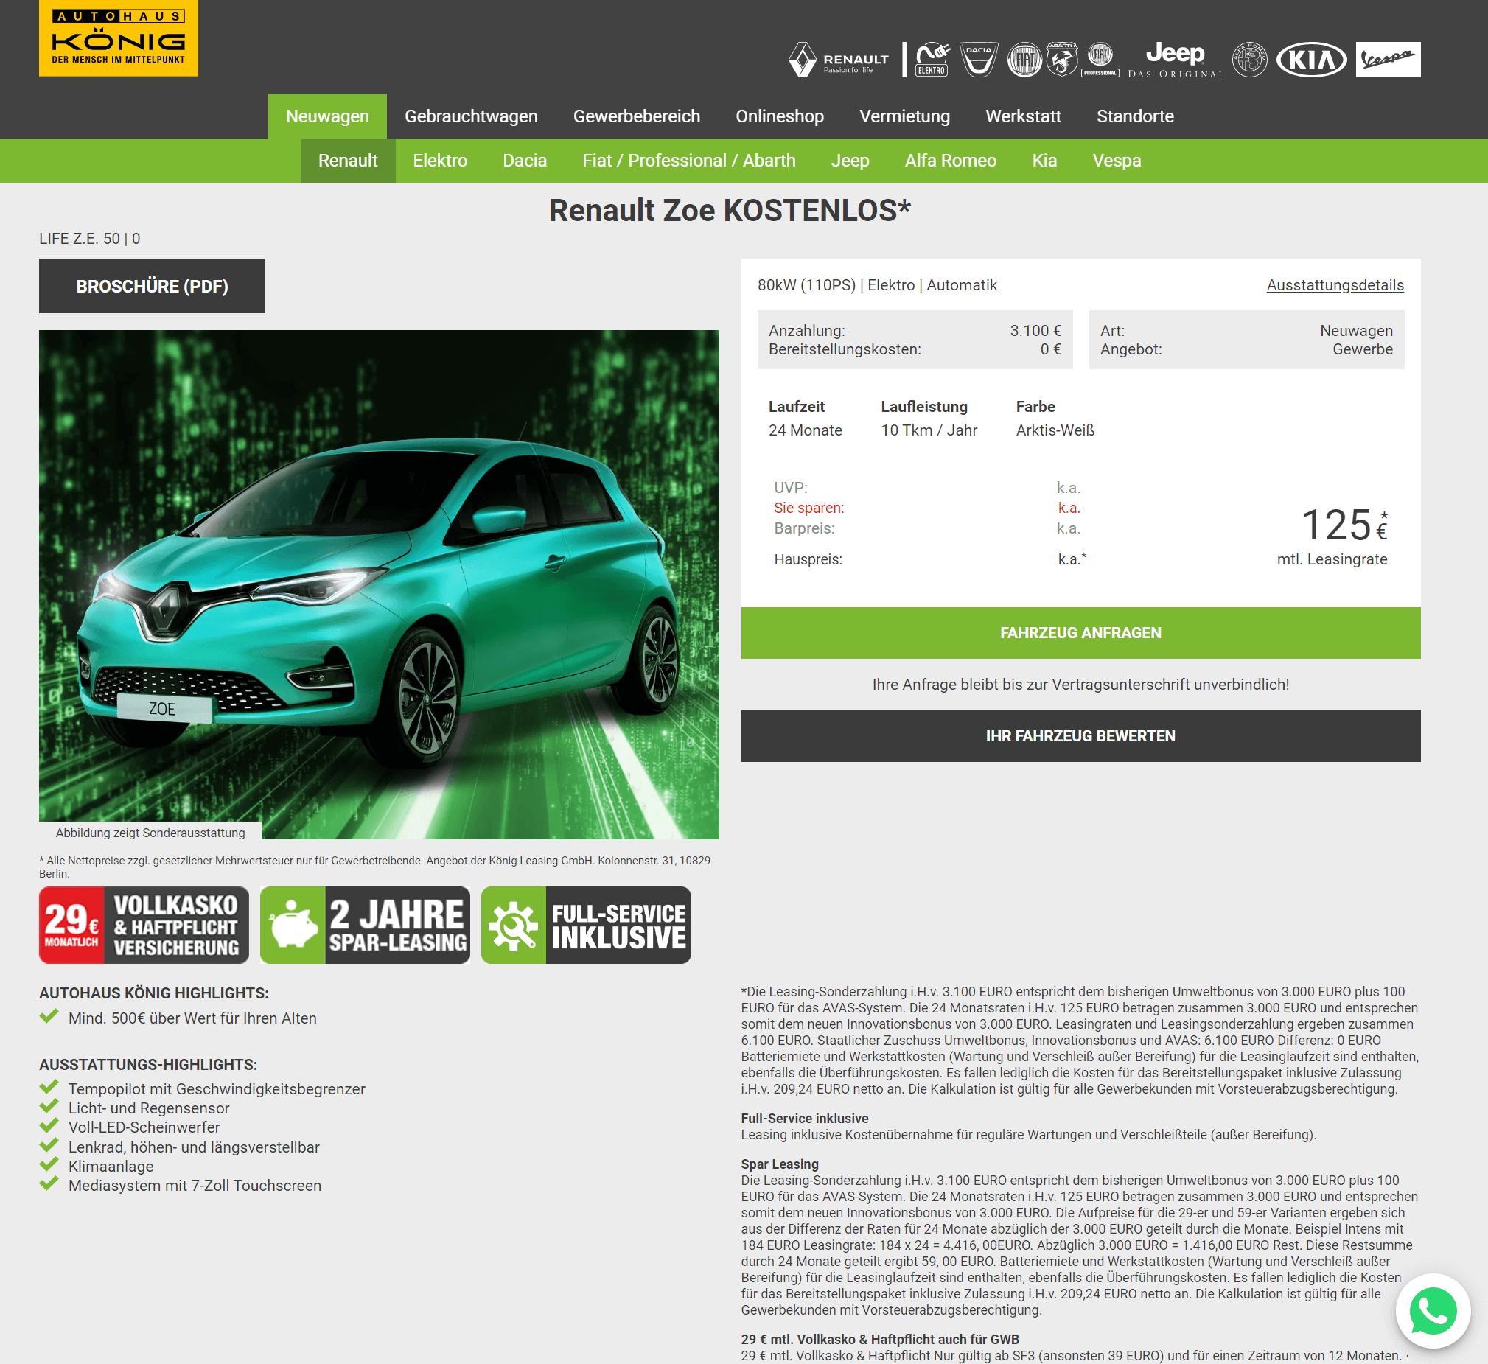The height and width of the screenshot is (1364, 1488).
Task: Click Abbildung zeigt Sonderausstattung caption
Action: point(150,833)
